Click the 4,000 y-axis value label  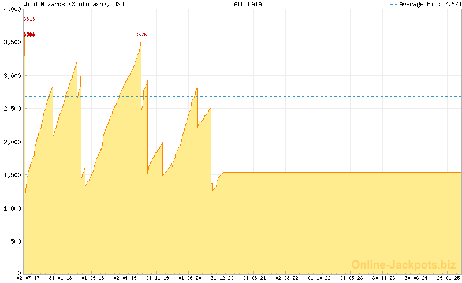click(x=12, y=9)
